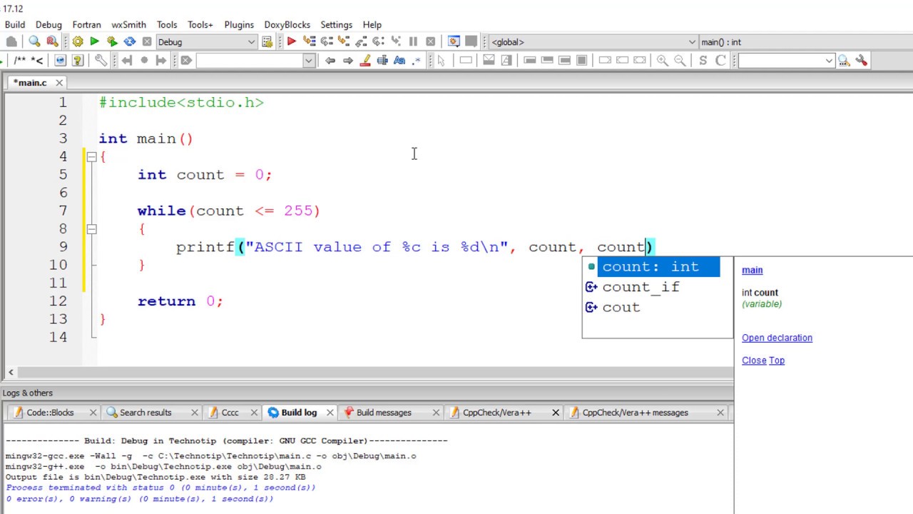Toggle source with the S toolbar icon

pos(703,61)
